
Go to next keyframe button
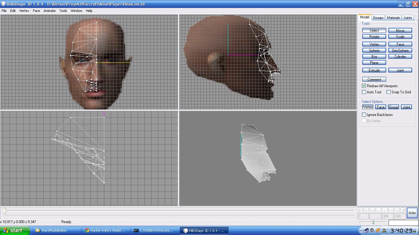pos(397,210)
